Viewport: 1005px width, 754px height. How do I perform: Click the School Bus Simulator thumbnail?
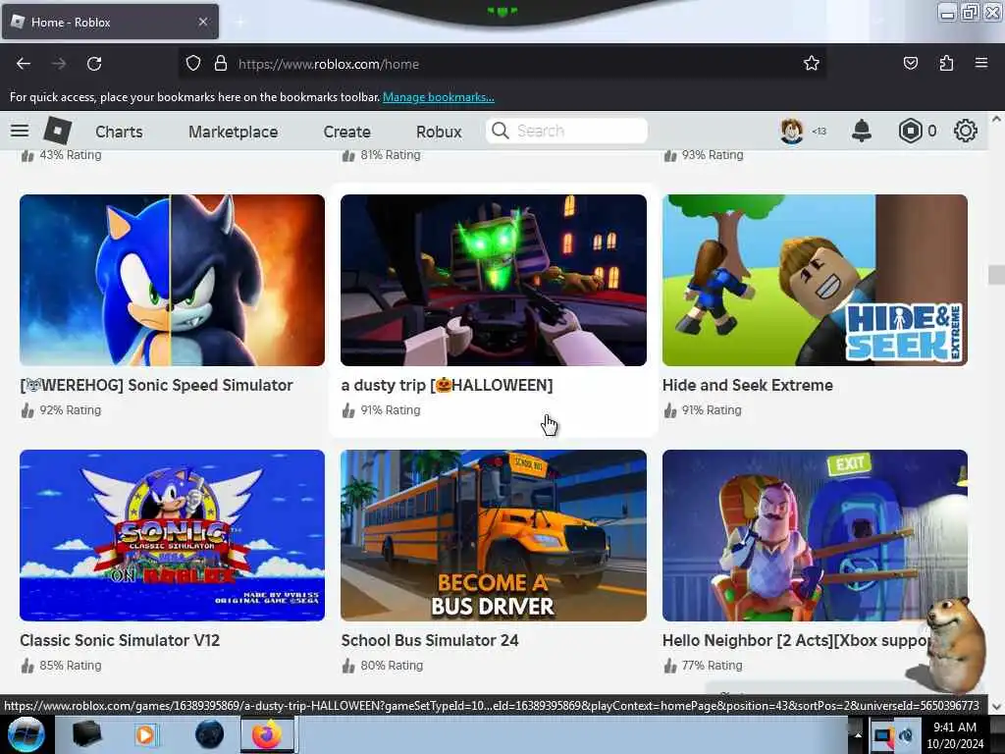point(494,535)
